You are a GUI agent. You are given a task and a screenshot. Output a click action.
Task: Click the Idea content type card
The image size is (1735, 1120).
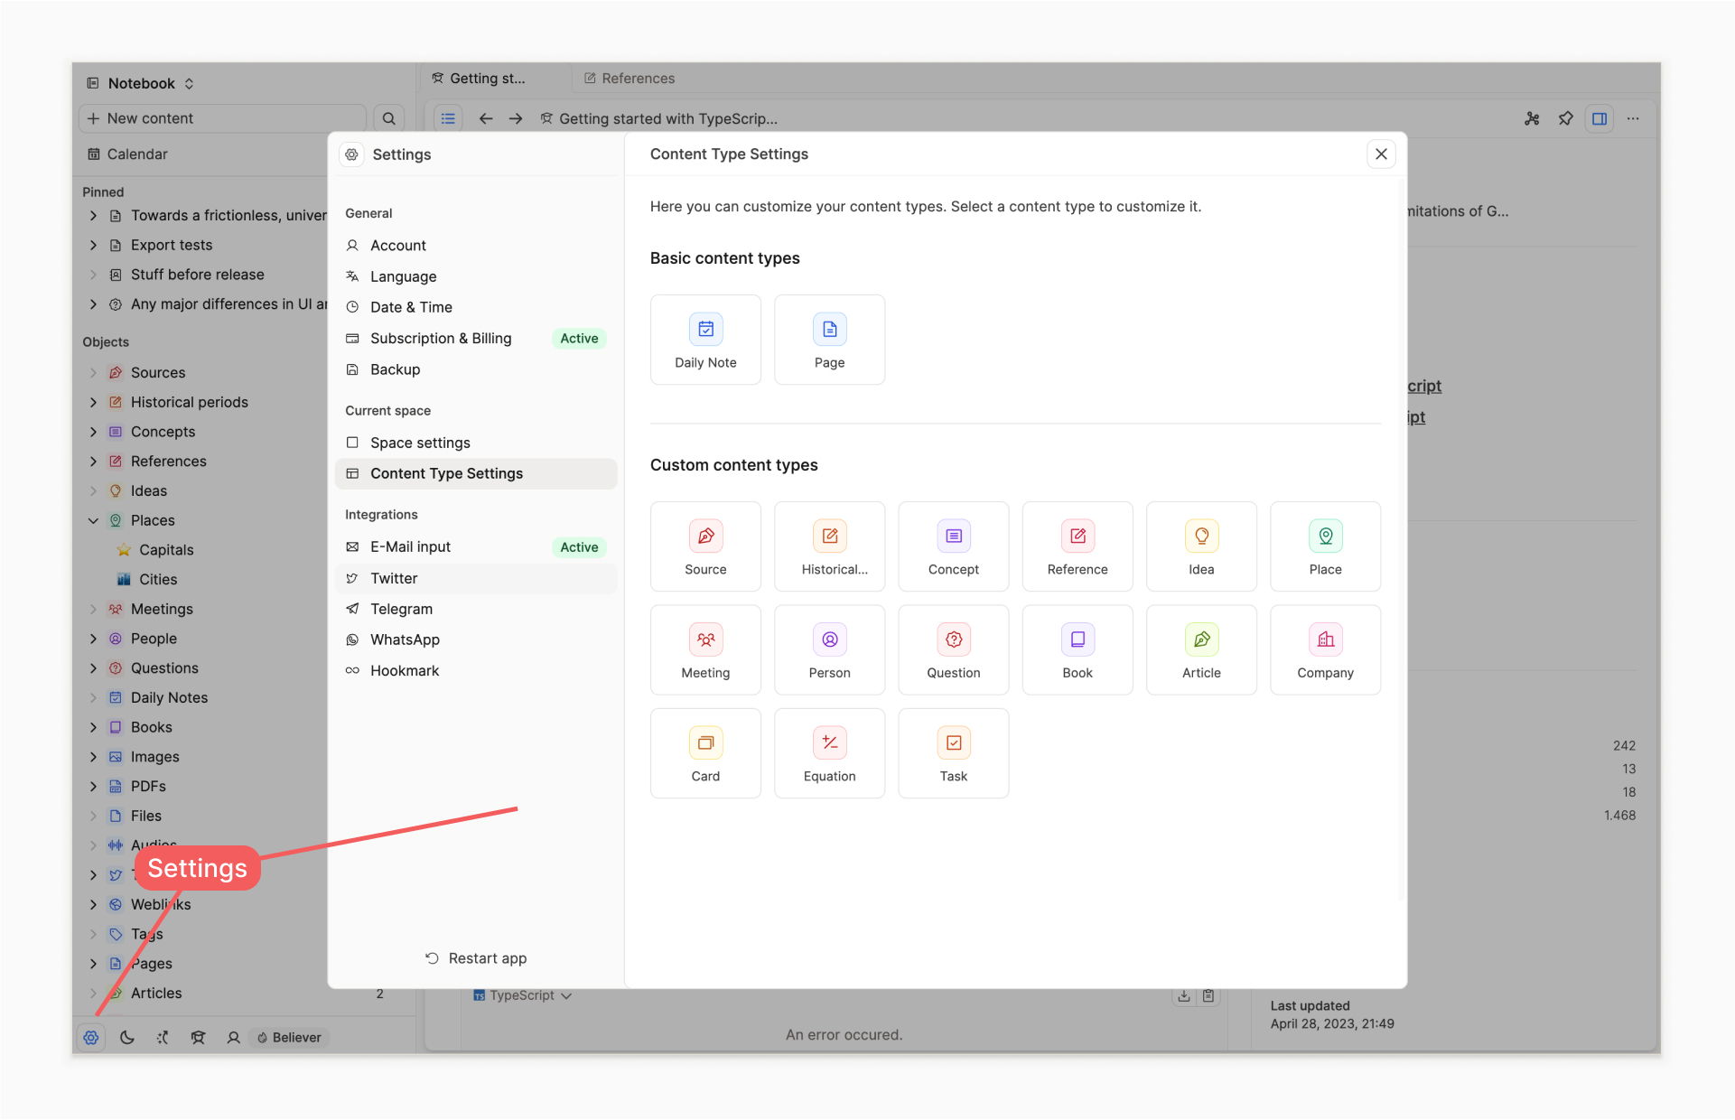point(1201,546)
